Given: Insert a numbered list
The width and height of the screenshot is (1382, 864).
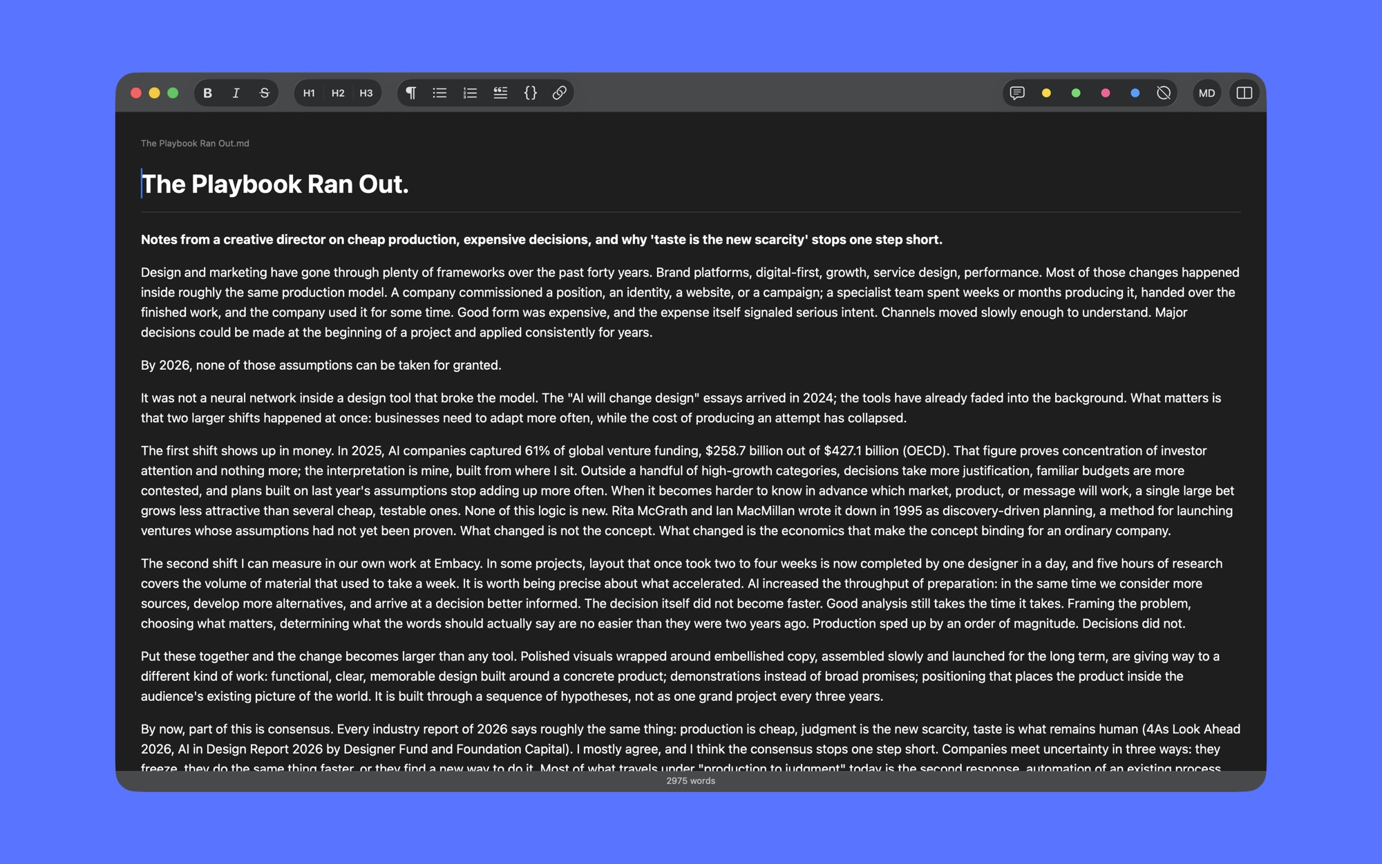Looking at the screenshot, I should click(470, 93).
